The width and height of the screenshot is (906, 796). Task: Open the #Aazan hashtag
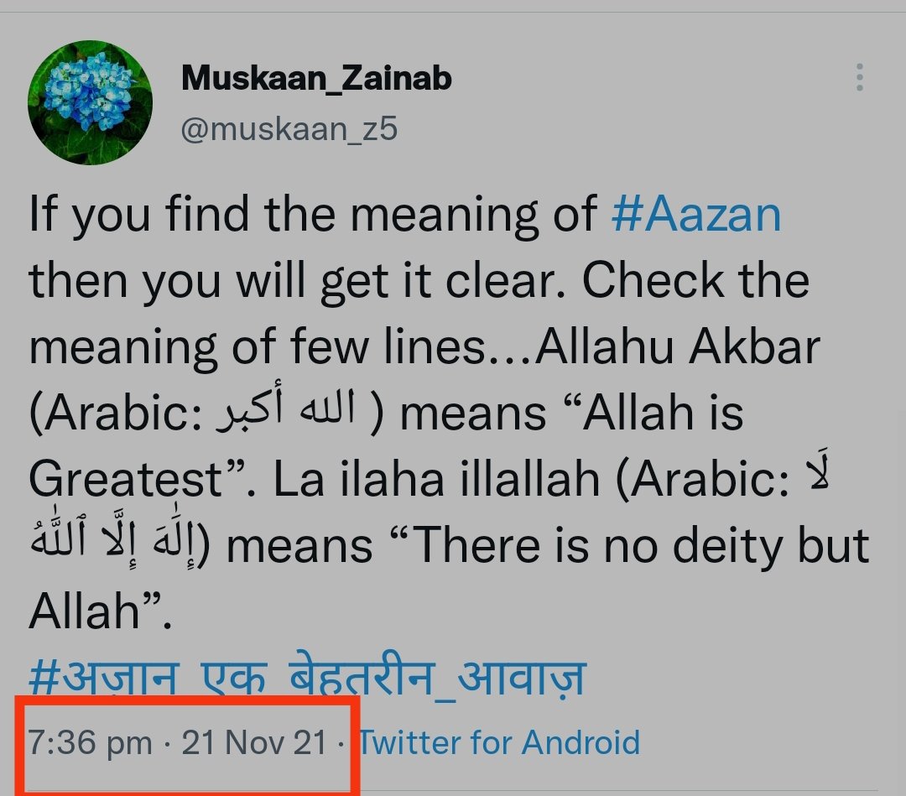pos(696,215)
